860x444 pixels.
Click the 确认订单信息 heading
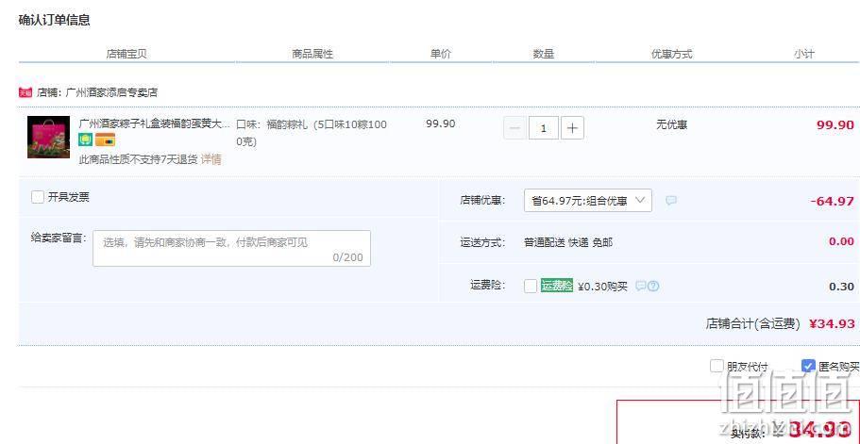[55, 20]
